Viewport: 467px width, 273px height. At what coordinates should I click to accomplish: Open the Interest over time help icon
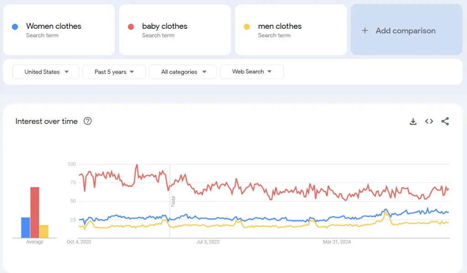click(x=88, y=121)
